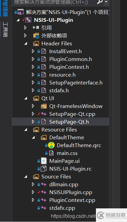Click the 外部依赖项 folder icon

tap(36, 36)
